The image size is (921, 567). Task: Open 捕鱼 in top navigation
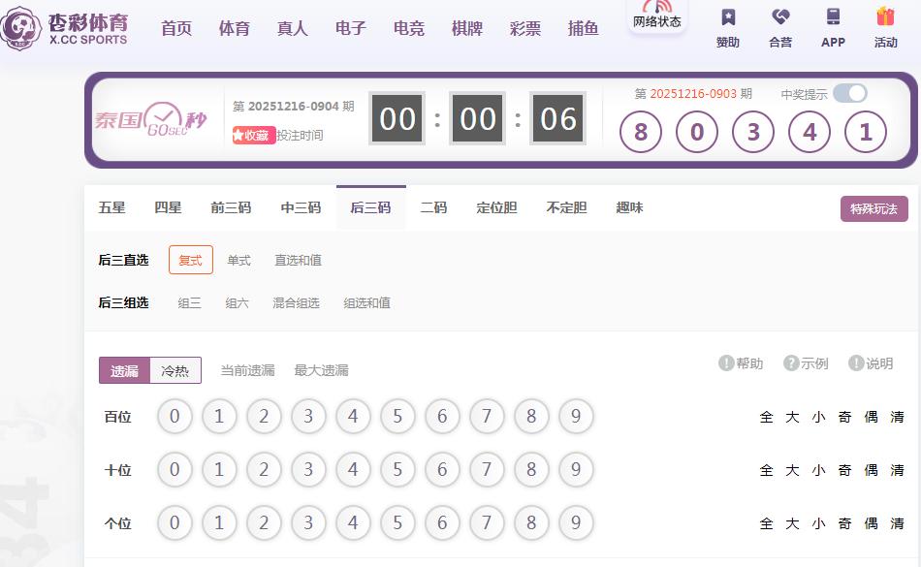point(584,28)
